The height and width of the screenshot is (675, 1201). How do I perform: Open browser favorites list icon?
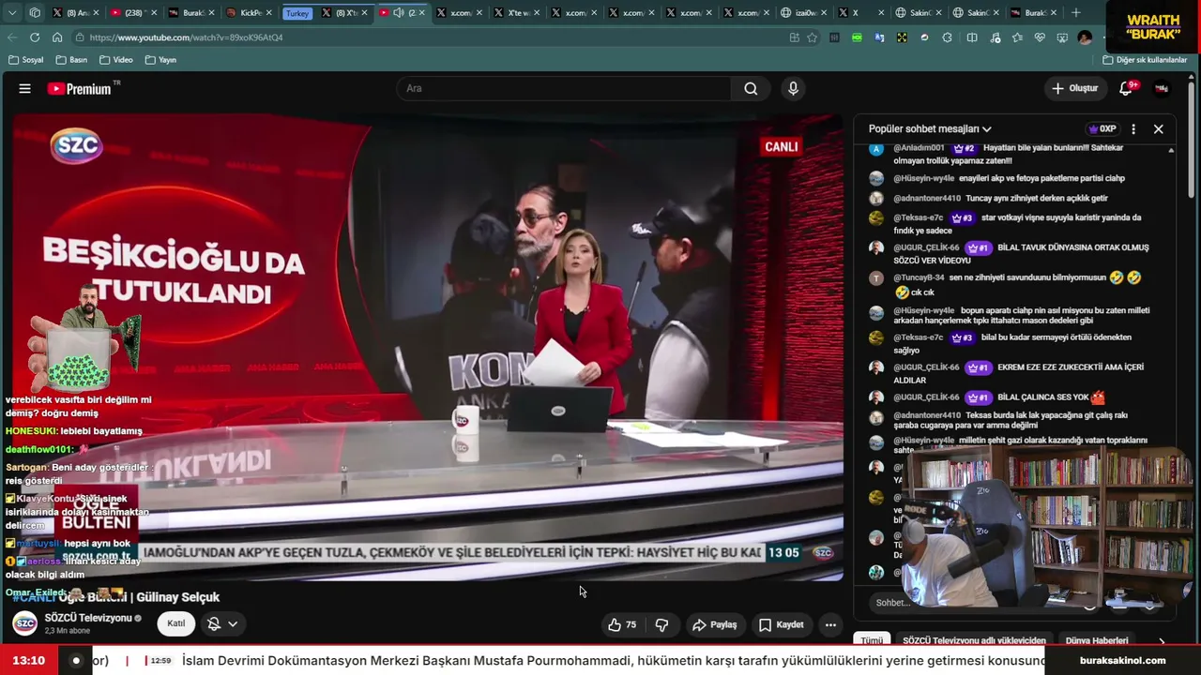coord(1018,37)
